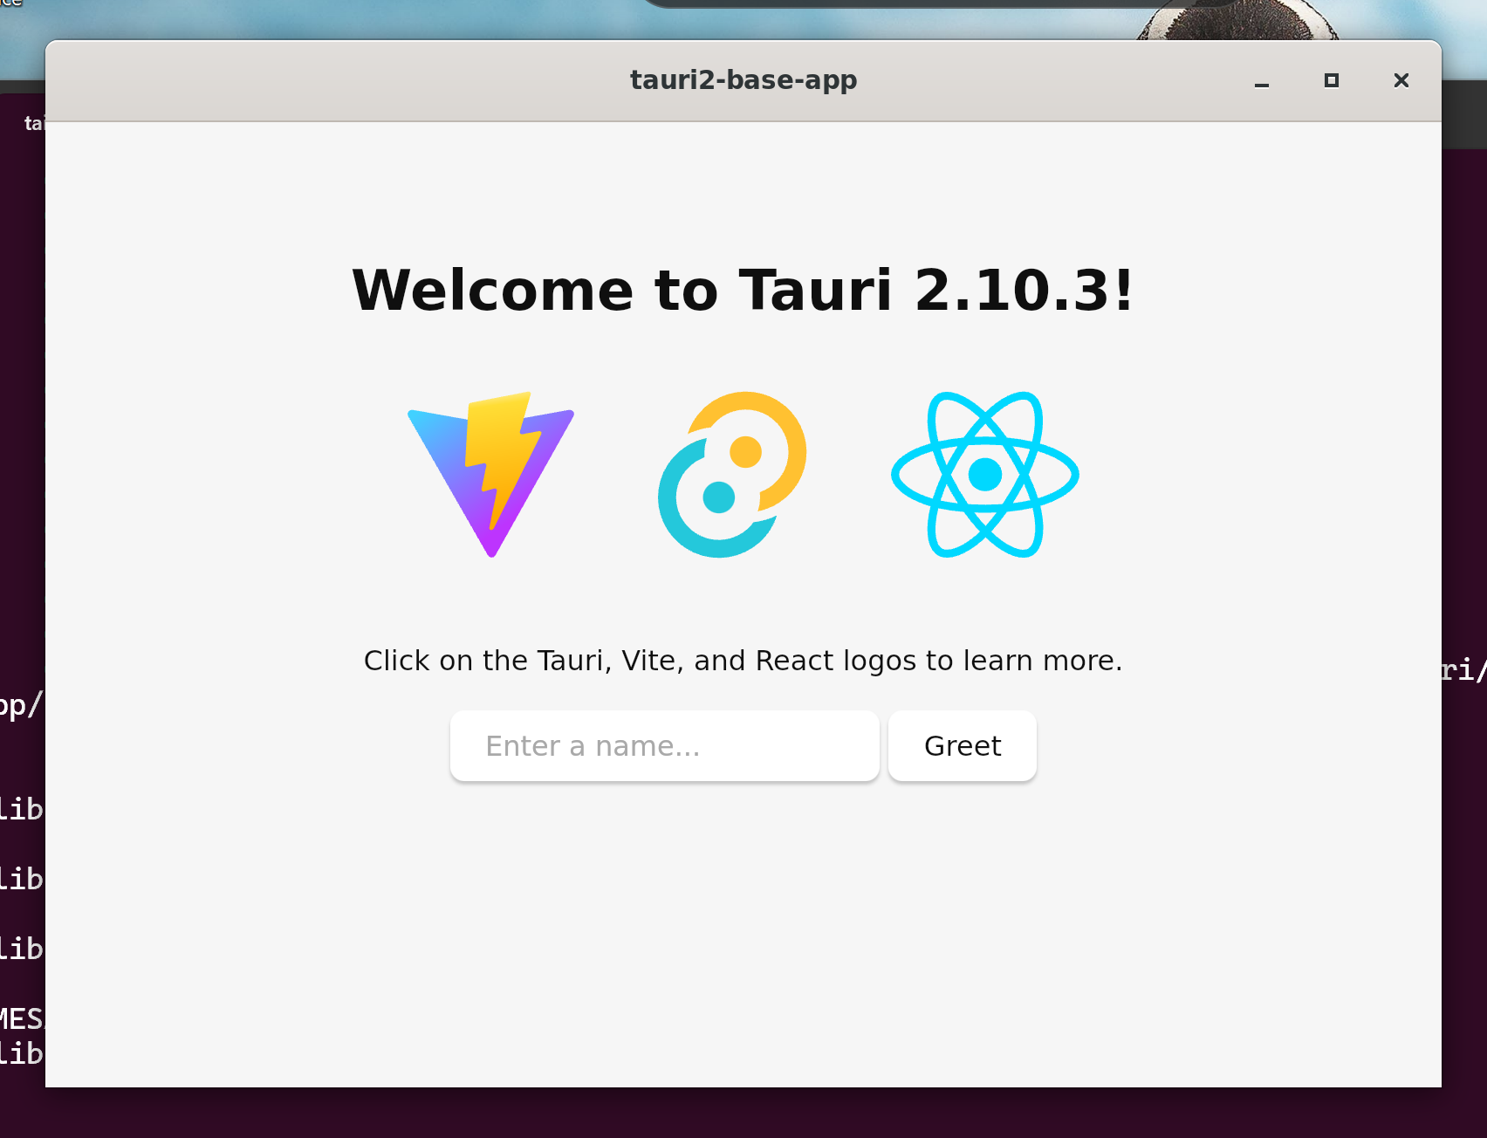The width and height of the screenshot is (1487, 1138).
Task: Minimize the tauri2-base-app window
Action: tap(1261, 80)
